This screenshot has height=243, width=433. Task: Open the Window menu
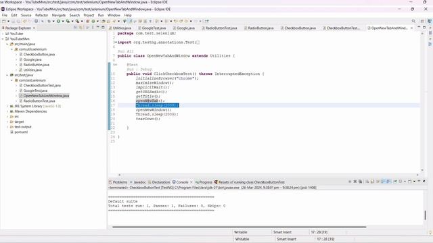point(114,15)
